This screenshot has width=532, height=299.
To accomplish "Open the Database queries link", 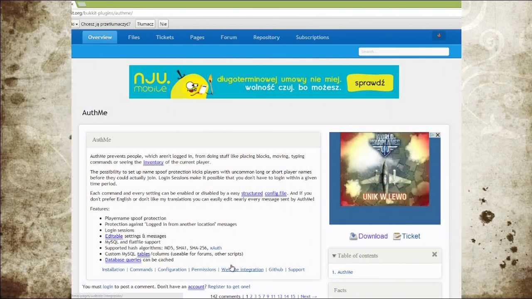I will [123, 260].
